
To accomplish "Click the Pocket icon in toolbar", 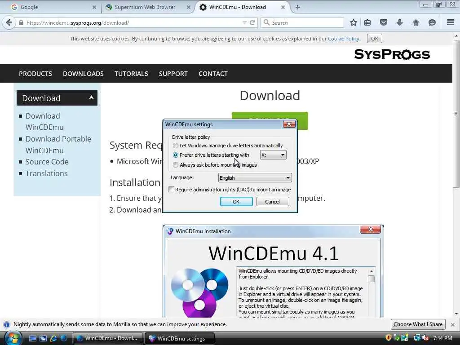I will pos(384,22).
